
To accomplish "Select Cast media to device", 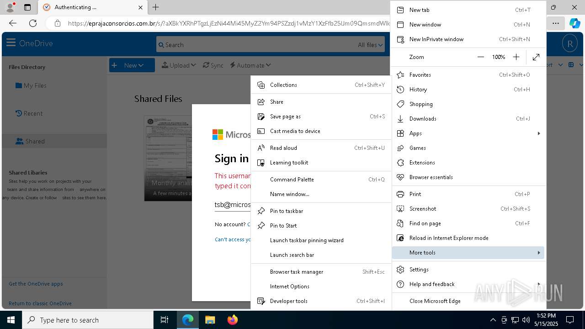I will (321, 131).
